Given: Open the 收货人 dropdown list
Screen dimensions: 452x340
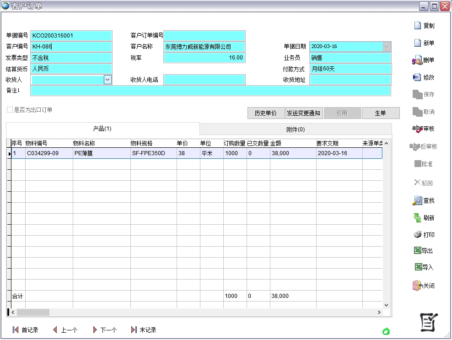Looking at the screenshot, I should click(x=108, y=80).
